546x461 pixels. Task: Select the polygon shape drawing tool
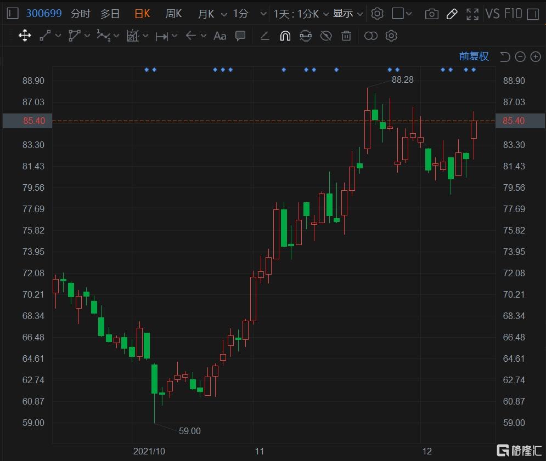click(x=75, y=36)
